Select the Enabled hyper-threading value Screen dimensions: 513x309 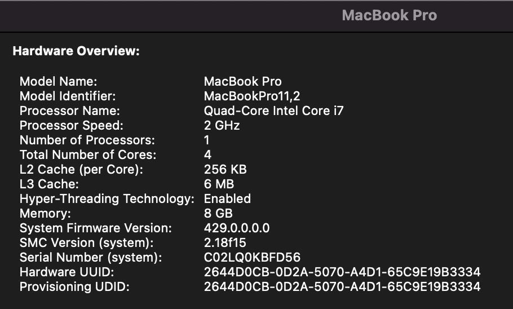click(227, 199)
